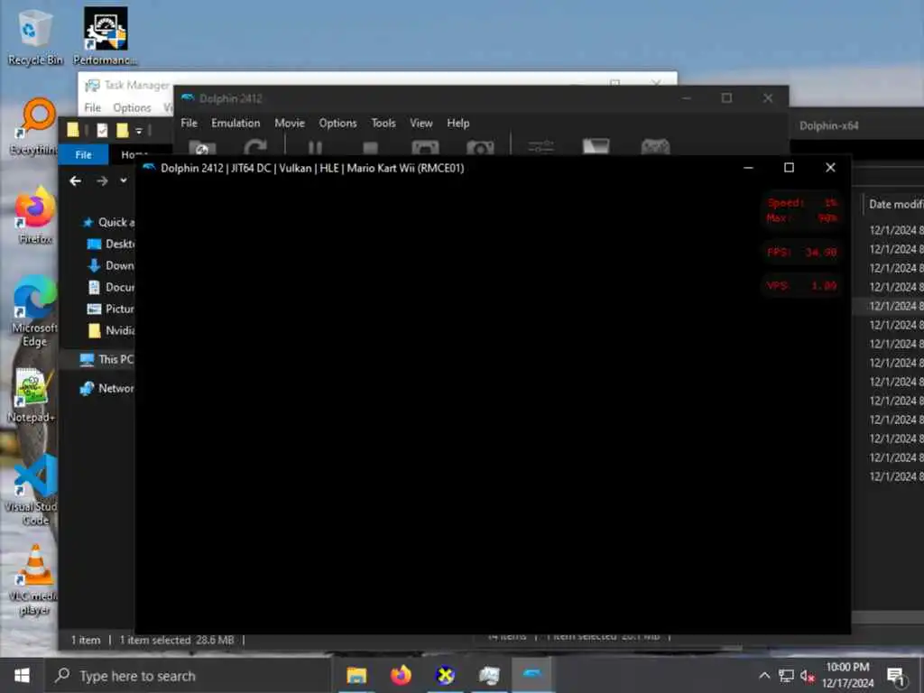Image resolution: width=924 pixels, height=693 pixels.
Task: Open the Firefox desktop shortcut
Action: point(35,215)
